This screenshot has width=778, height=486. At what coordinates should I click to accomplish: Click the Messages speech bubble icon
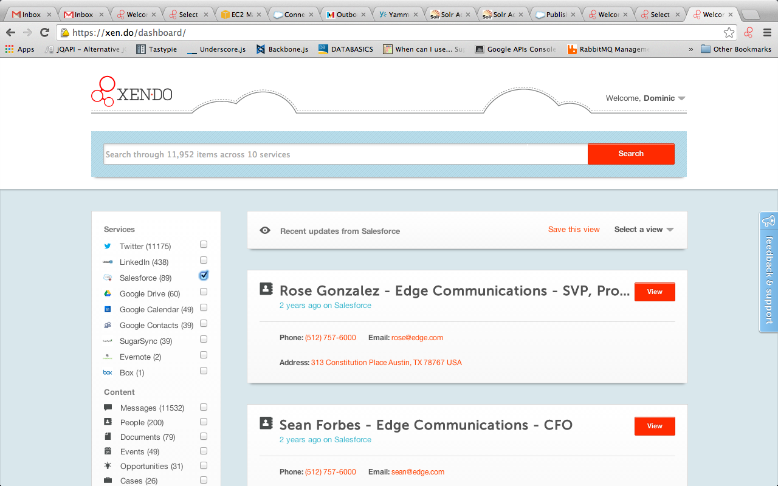point(108,408)
